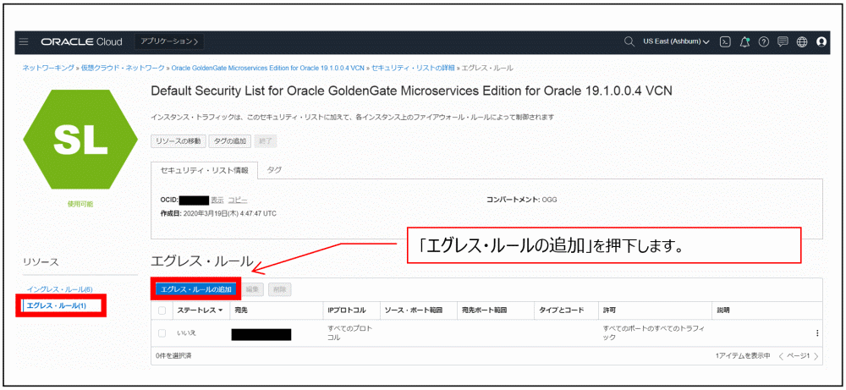
Task: Open the help question mark icon
Action: (763, 42)
